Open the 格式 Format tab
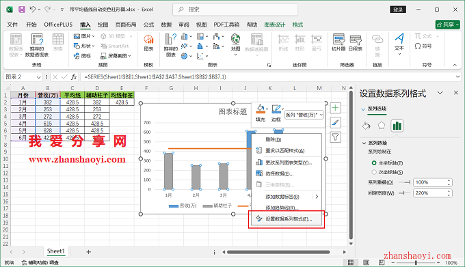465x267 pixels. (x=297, y=25)
